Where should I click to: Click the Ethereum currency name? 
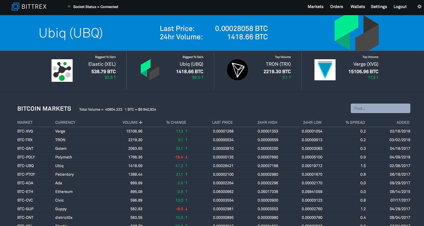tap(64, 192)
